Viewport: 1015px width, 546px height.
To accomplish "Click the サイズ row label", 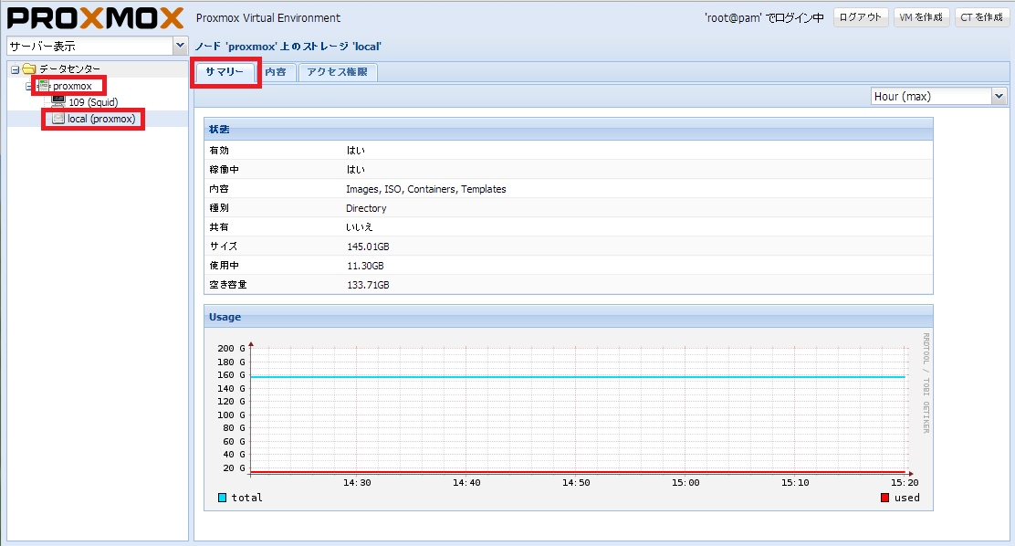I will [x=224, y=247].
